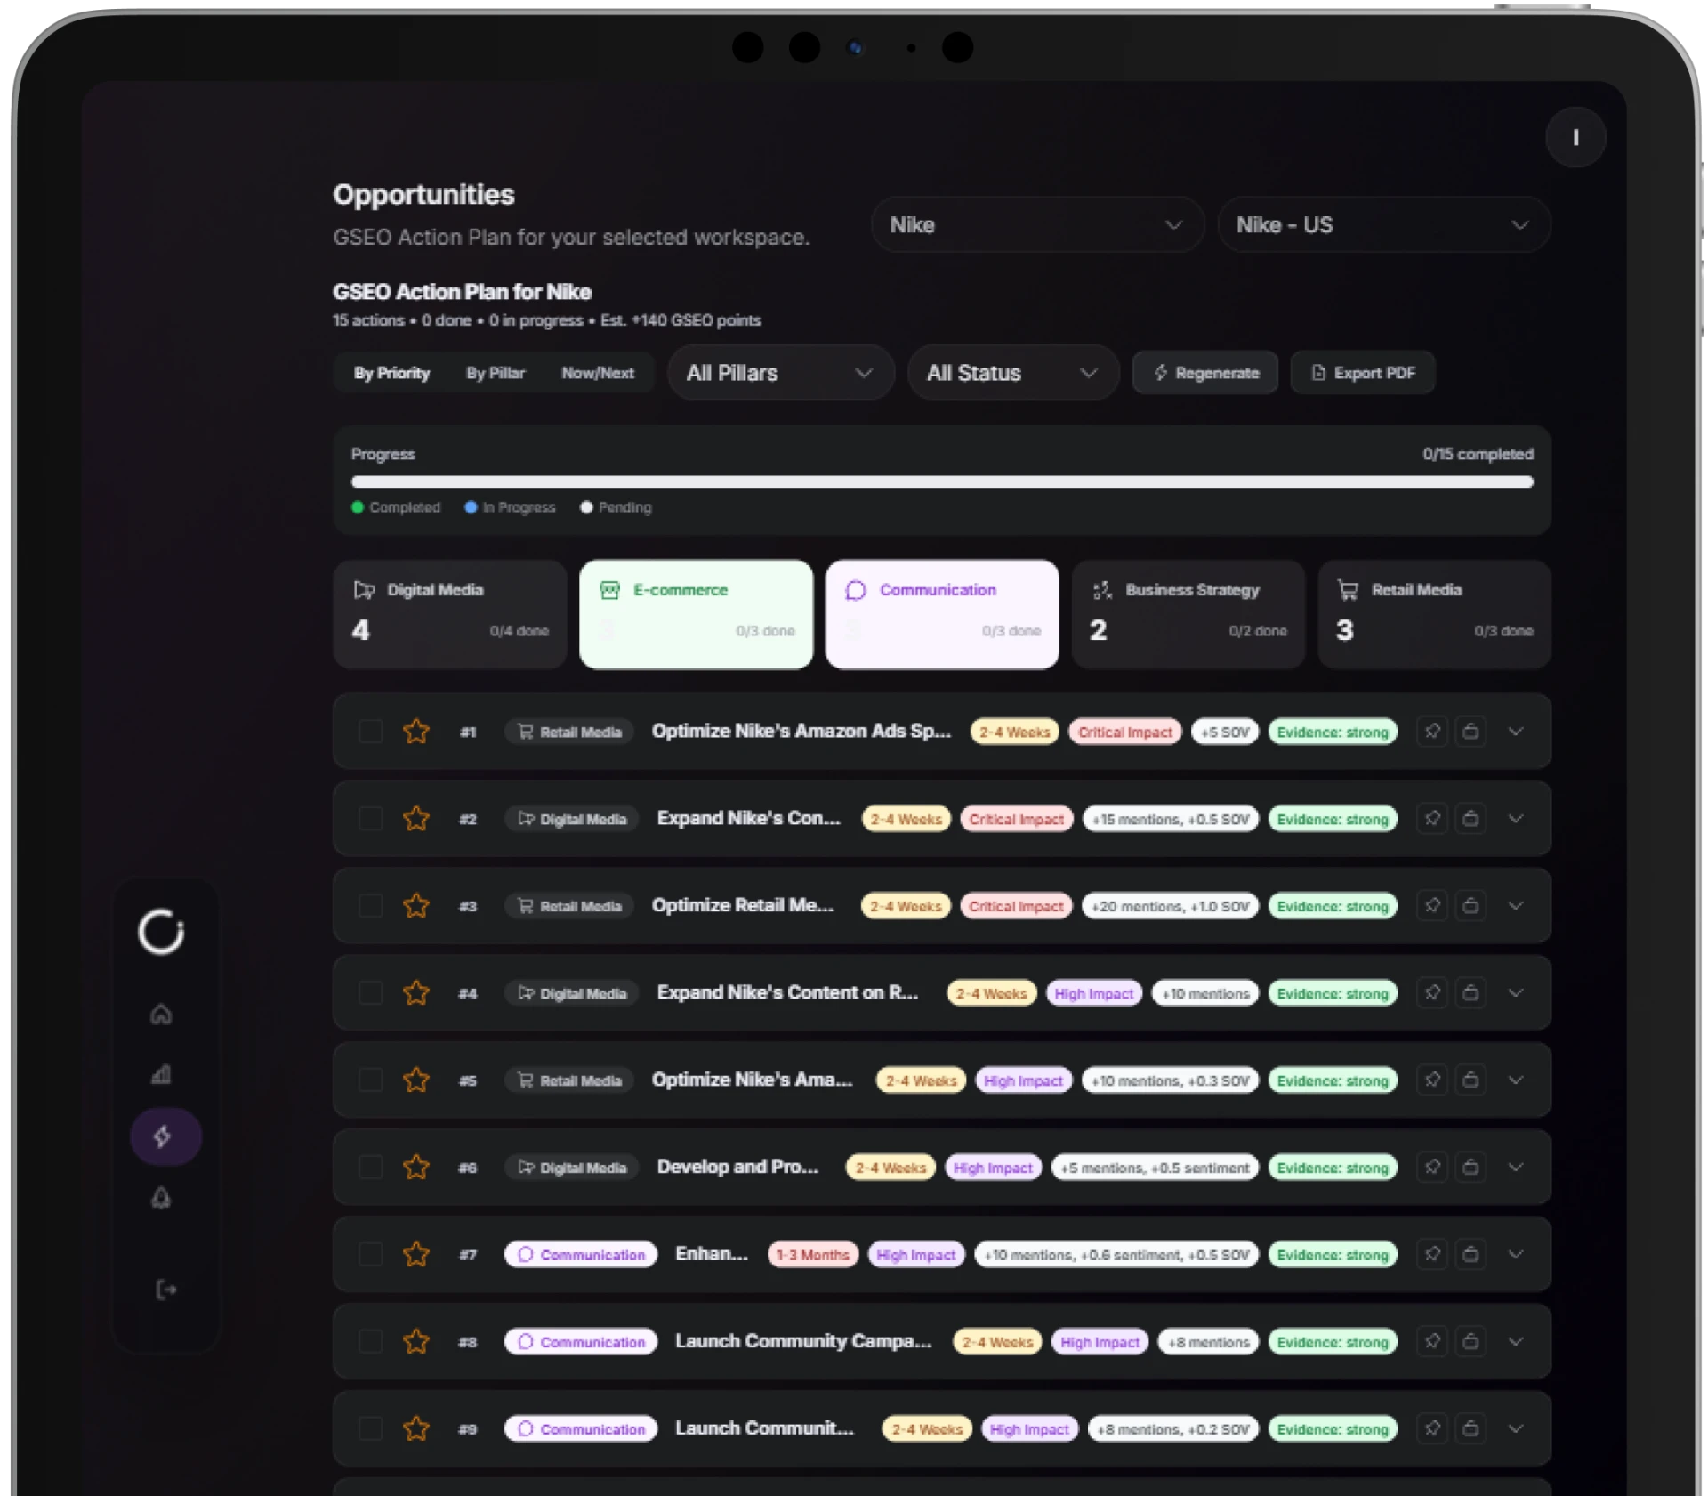Open the All Status filter dropdown
The image size is (1708, 1496).
coord(1013,373)
